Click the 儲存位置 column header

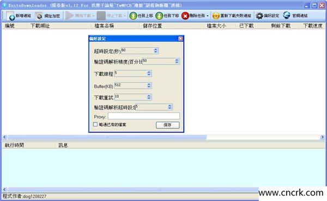point(172,26)
